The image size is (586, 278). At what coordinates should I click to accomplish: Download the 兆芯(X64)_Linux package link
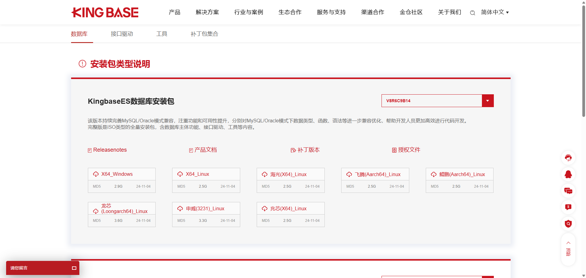(x=288, y=209)
